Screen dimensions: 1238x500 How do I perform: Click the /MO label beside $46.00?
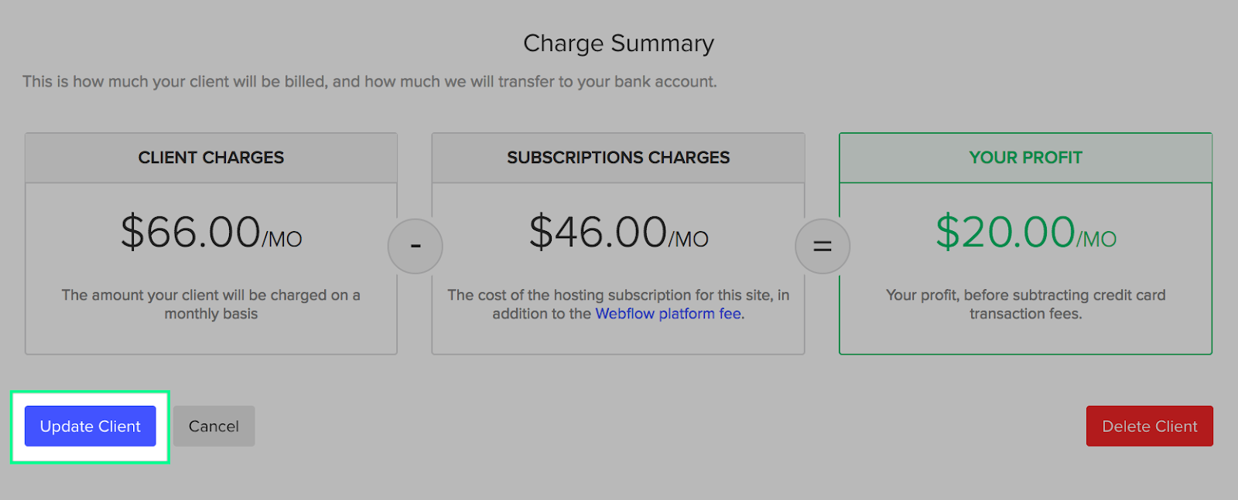[689, 240]
